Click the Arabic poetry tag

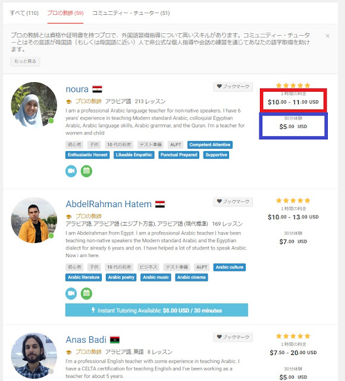coord(121,277)
